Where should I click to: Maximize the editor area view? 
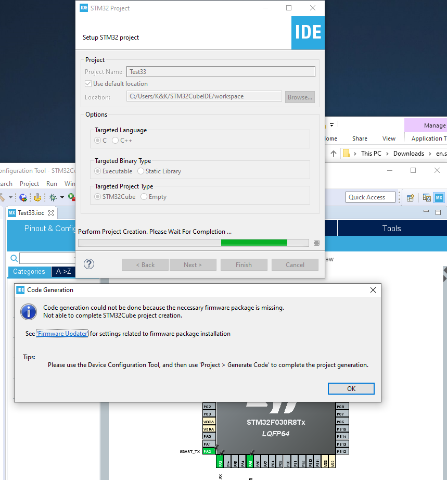pos(438,212)
